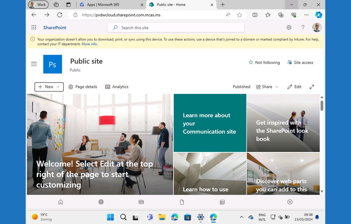This screenshot has width=351, height=224.
Task: Click the lists icon in bottom bar
Action: [x=222, y=202]
